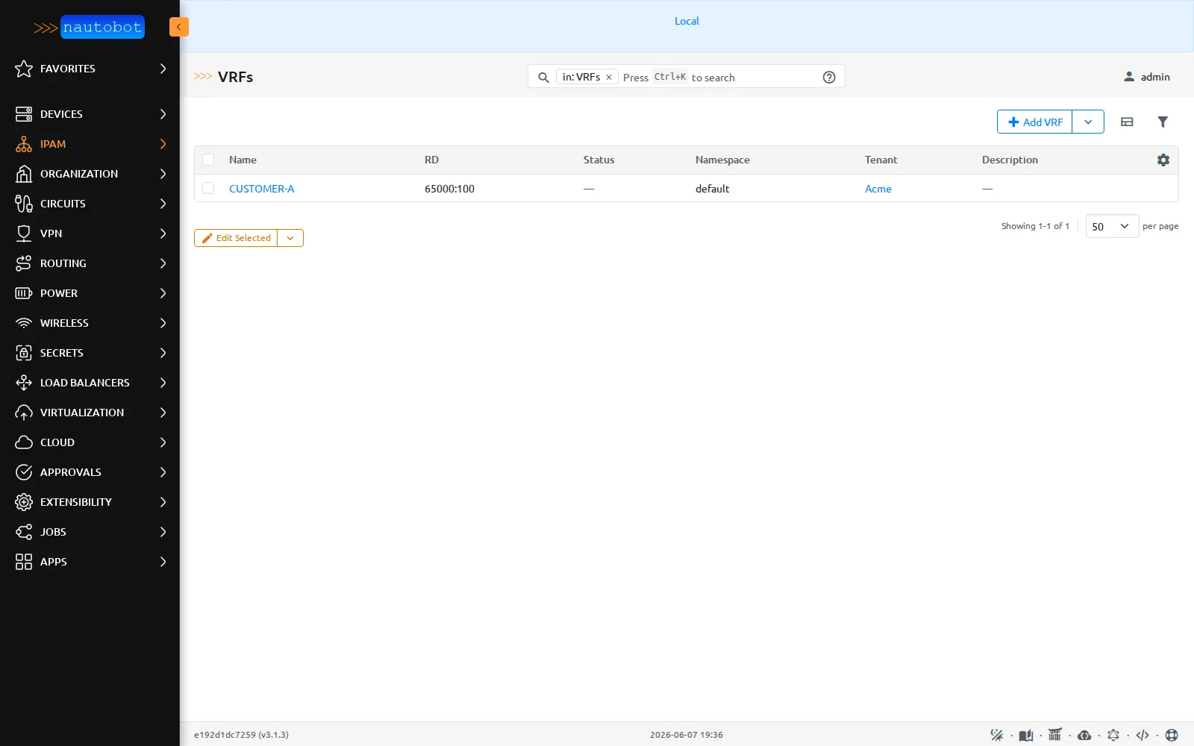Click the Secrets lock icon

pos(24,353)
